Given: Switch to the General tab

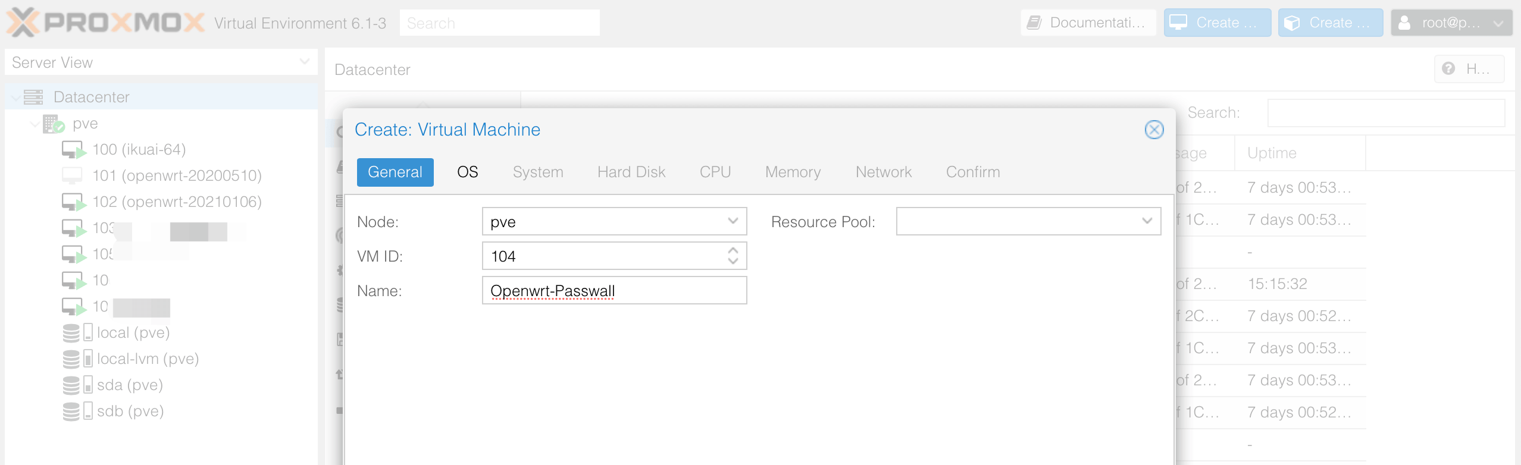Looking at the screenshot, I should click(x=395, y=172).
